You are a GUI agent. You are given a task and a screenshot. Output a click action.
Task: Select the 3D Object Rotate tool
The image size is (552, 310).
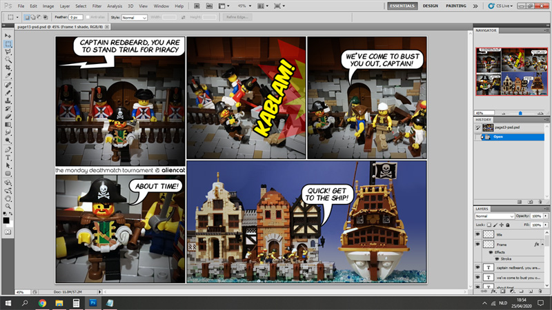tap(8, 183)
